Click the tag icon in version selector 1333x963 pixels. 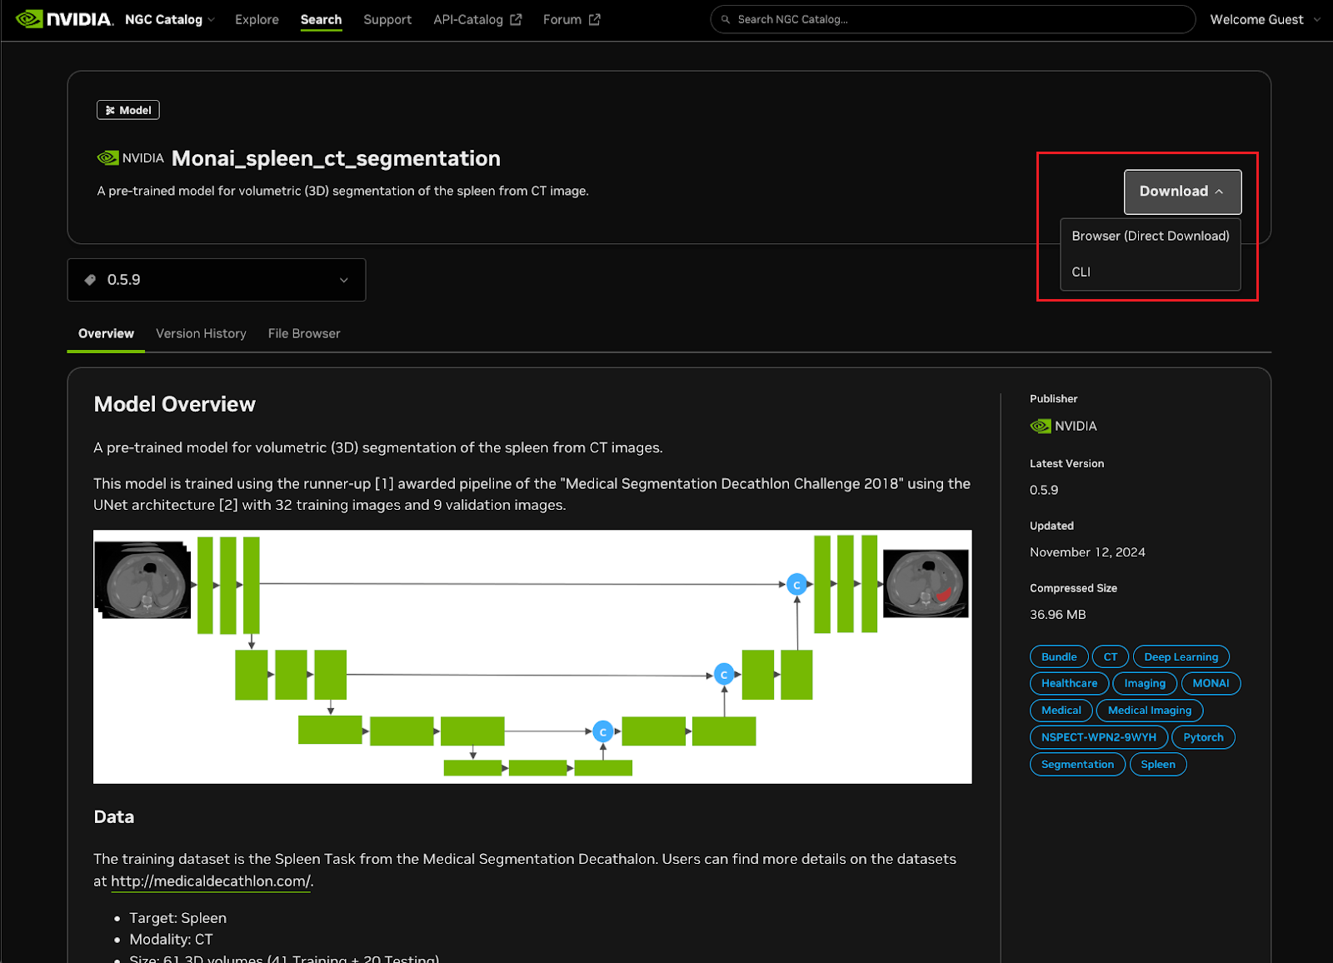click(90, 280)
